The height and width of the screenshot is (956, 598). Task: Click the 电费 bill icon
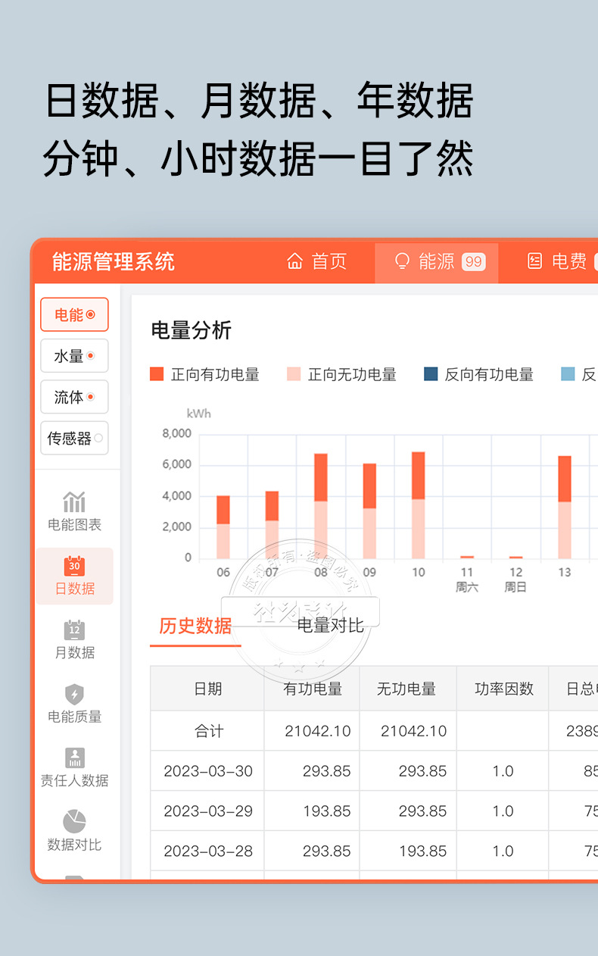point(534,261)
